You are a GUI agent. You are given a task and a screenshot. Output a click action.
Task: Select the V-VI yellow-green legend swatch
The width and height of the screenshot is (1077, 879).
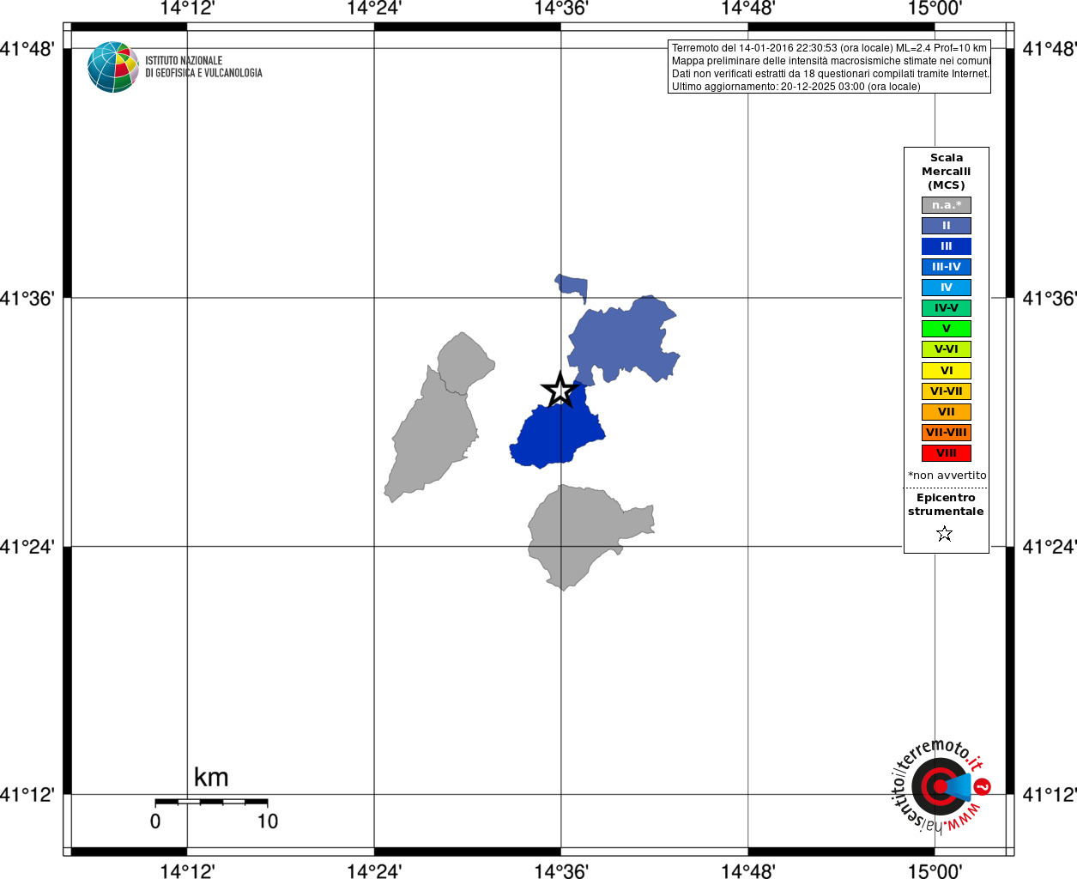(x=947, y=349)
